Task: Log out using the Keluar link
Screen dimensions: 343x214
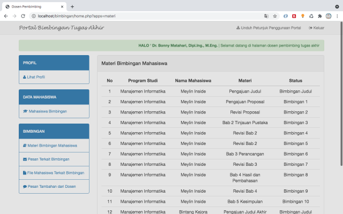Action: (317, 28)
